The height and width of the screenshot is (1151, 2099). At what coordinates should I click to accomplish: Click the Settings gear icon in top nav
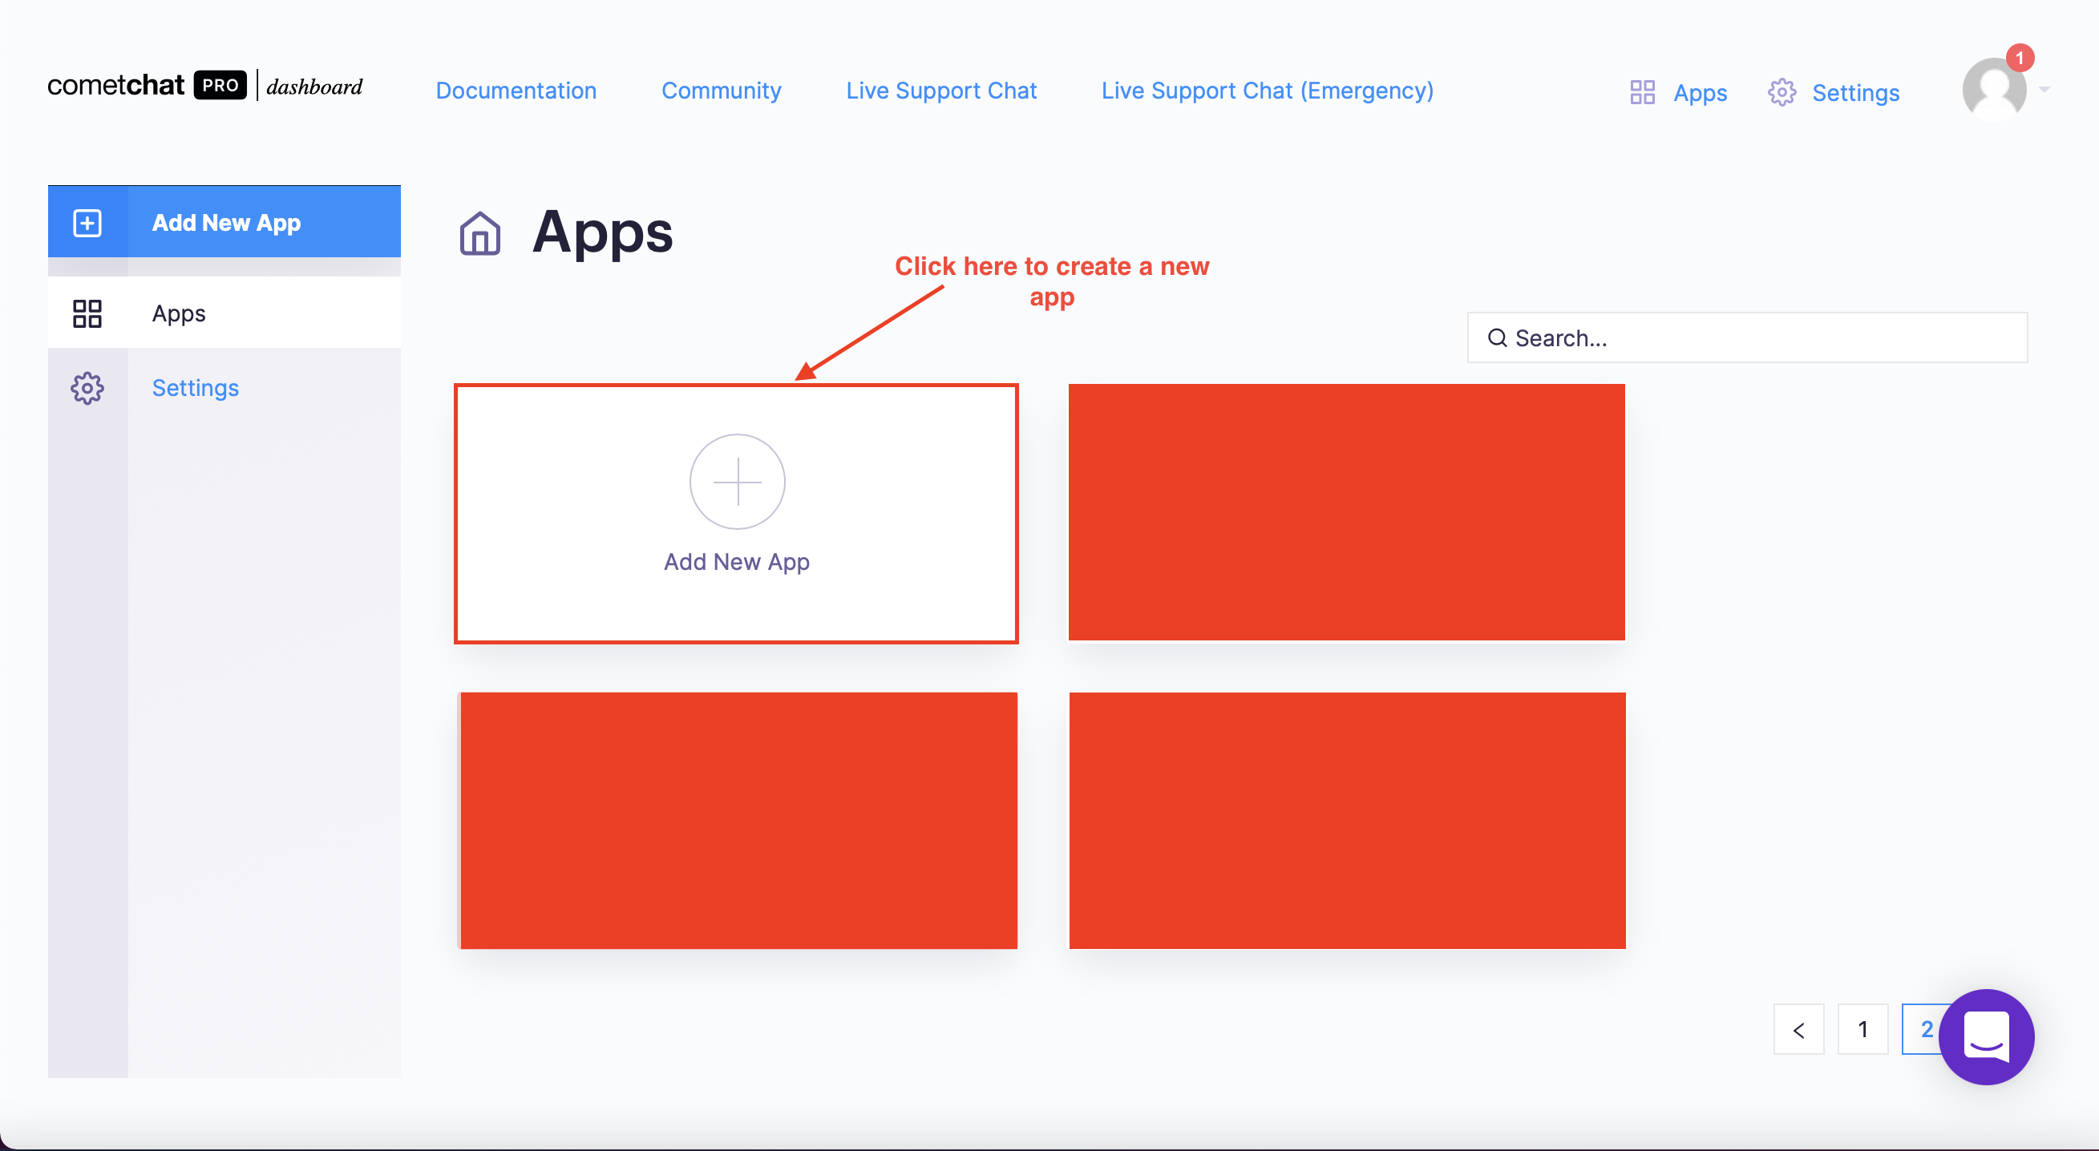[1782, 91]
